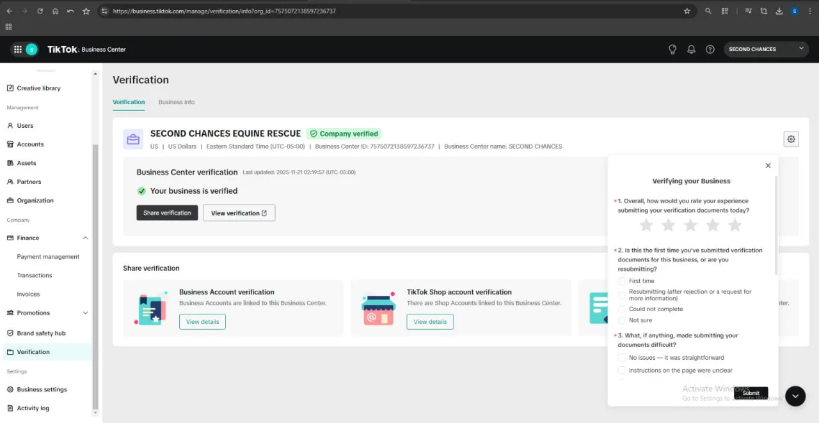Go to Payment management
Image resolution: width=819 pixels, height=423 pixels.
[48, 257]
